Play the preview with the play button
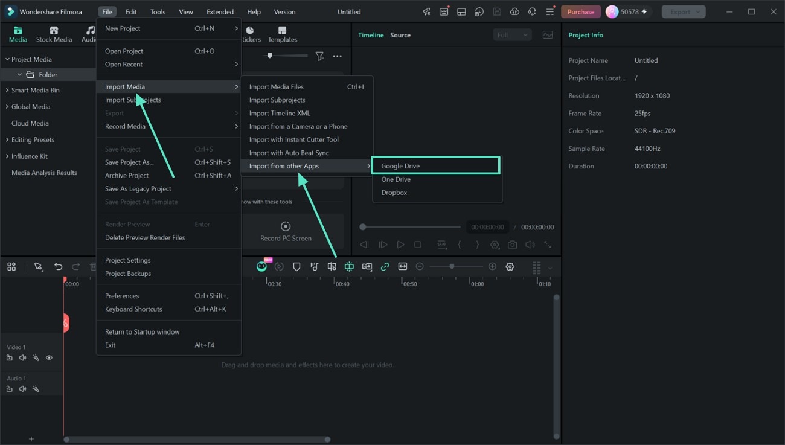Viewport: 785px width, 445px height. coord(400,245)
